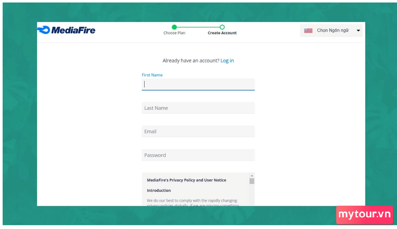This screenshot has width=397, height=229.
Task: Click into the Email field
Action: pos(198,131)
